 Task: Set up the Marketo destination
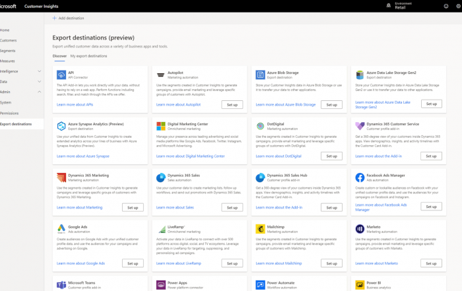[x=431, y=263]
